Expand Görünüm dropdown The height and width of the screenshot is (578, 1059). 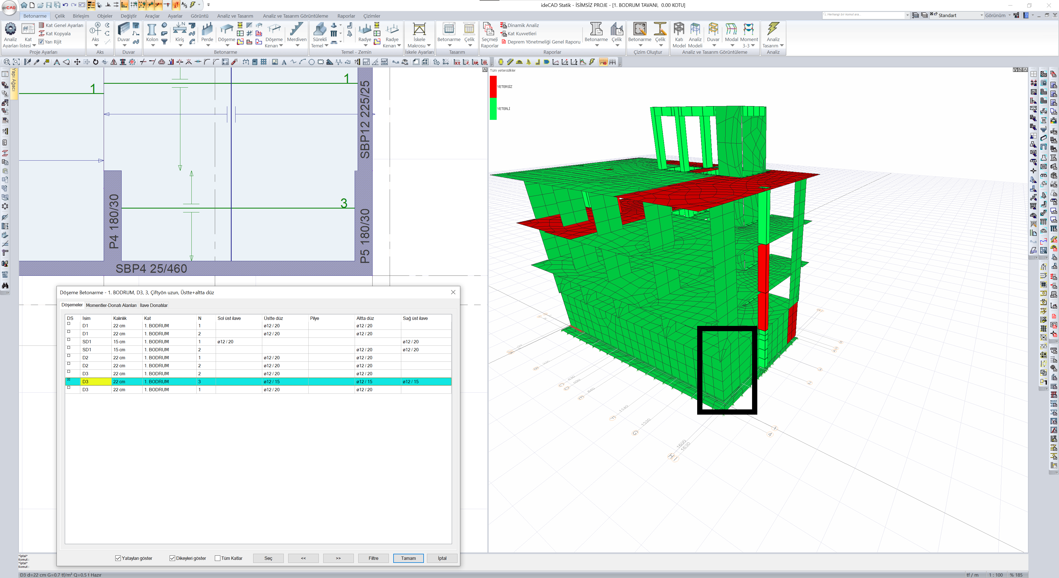point(1009,15)
